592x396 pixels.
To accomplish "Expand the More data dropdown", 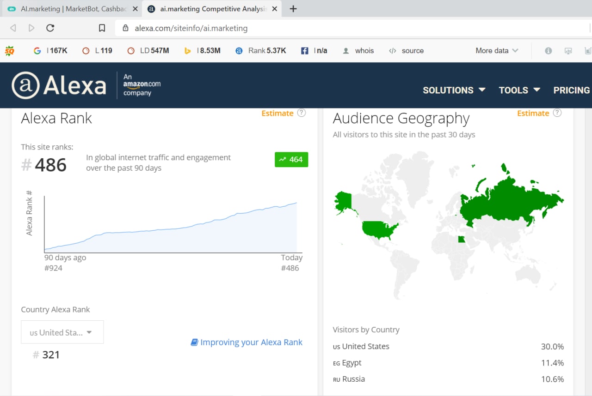I will pos(497,51).
